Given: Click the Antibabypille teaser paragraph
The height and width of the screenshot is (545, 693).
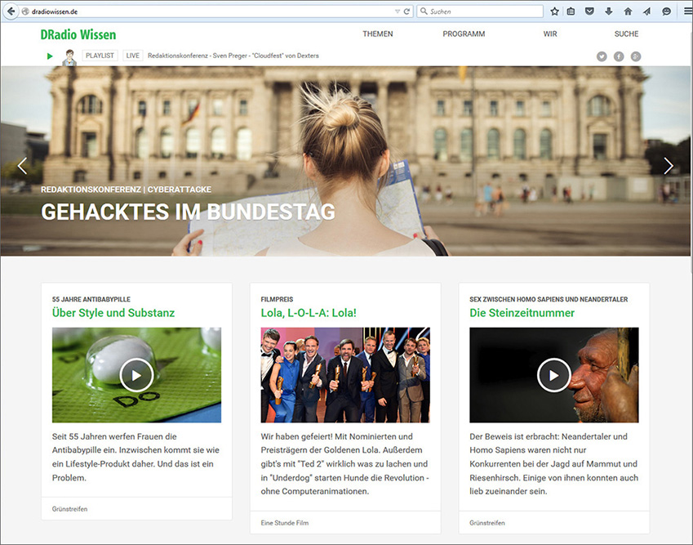Looking at the screenshot, I should 136,457.
